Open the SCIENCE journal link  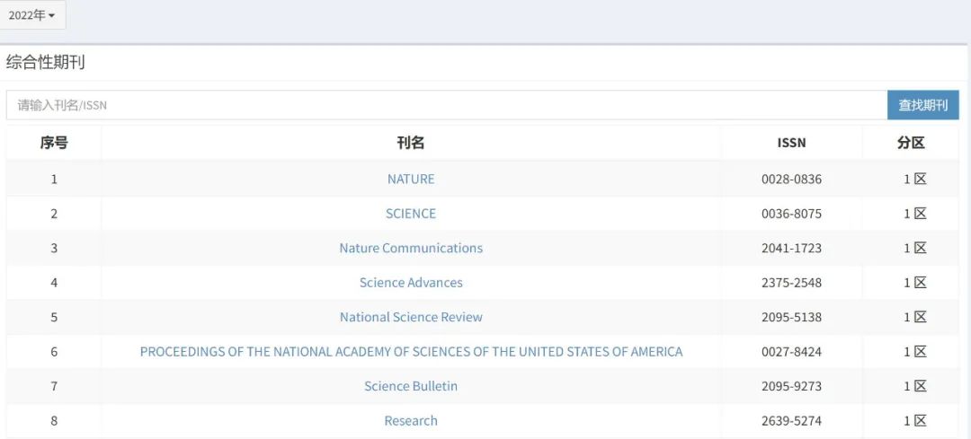411,214
